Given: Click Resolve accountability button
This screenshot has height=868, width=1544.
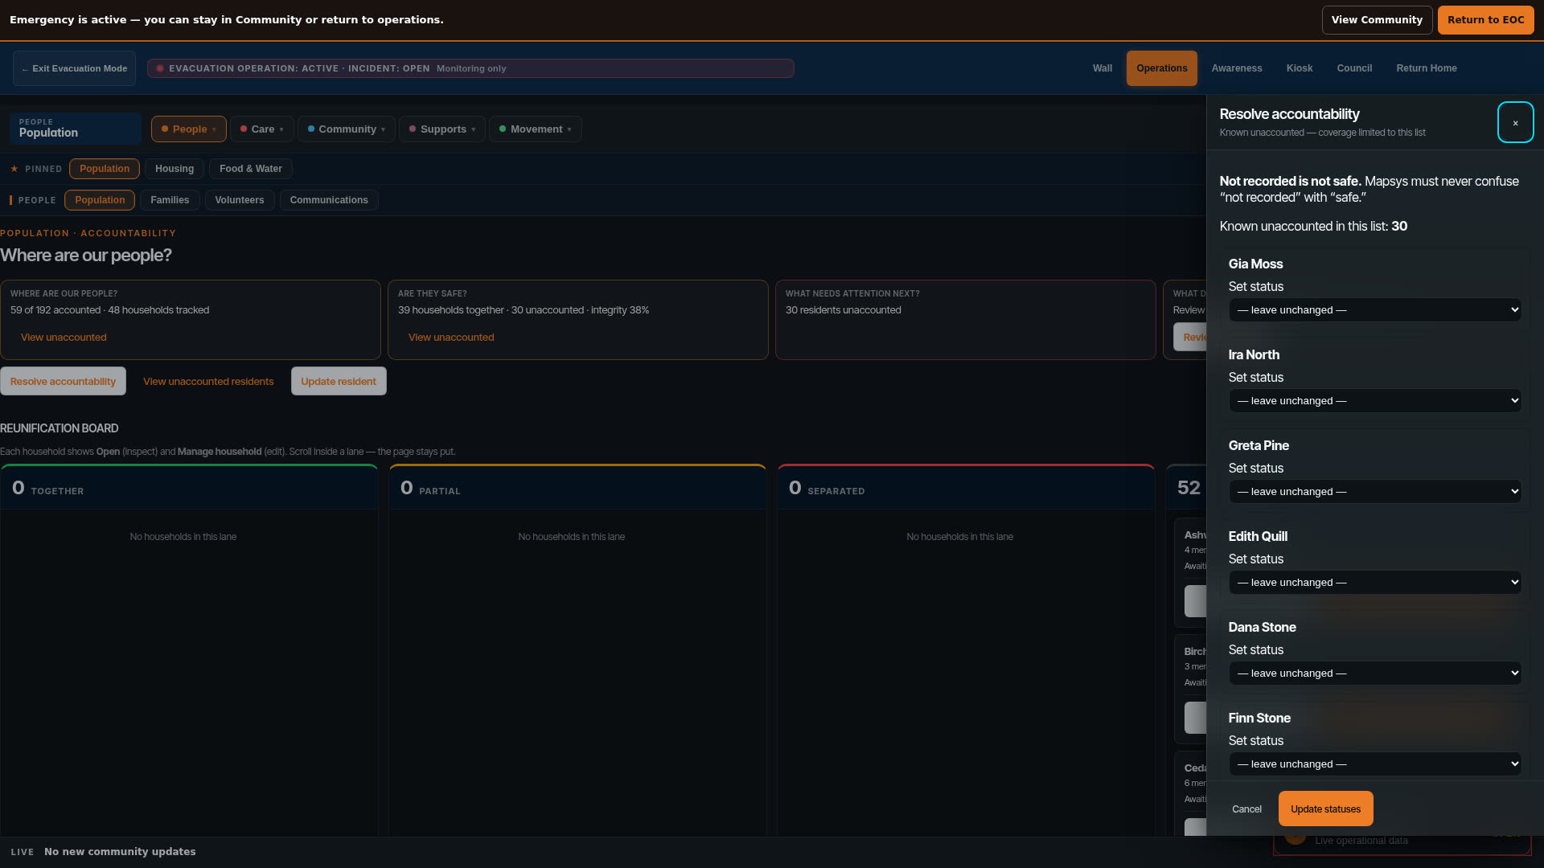Looking at the screenshot, I should pyautogui.click(x=63, y=382).
